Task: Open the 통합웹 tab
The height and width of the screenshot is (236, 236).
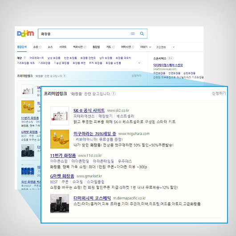Action: tap(96, 47)
